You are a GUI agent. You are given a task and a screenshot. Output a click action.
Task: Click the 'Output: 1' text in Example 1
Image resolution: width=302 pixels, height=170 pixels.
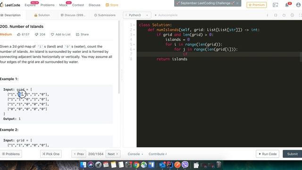12,119
